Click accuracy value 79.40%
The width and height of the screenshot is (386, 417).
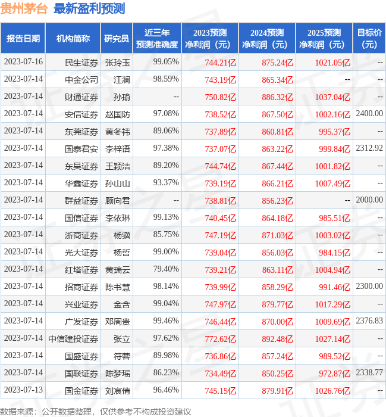point(166,269)
